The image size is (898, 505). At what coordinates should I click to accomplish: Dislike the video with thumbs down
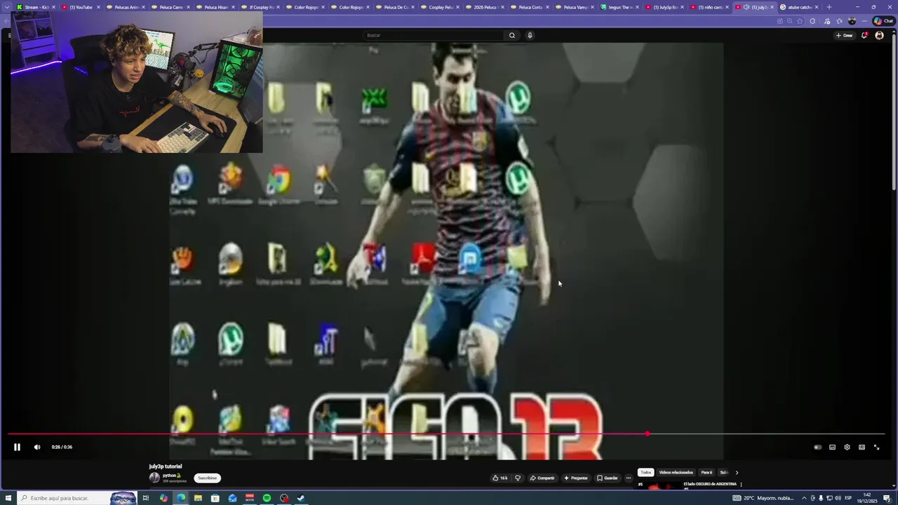pos(518,478)
